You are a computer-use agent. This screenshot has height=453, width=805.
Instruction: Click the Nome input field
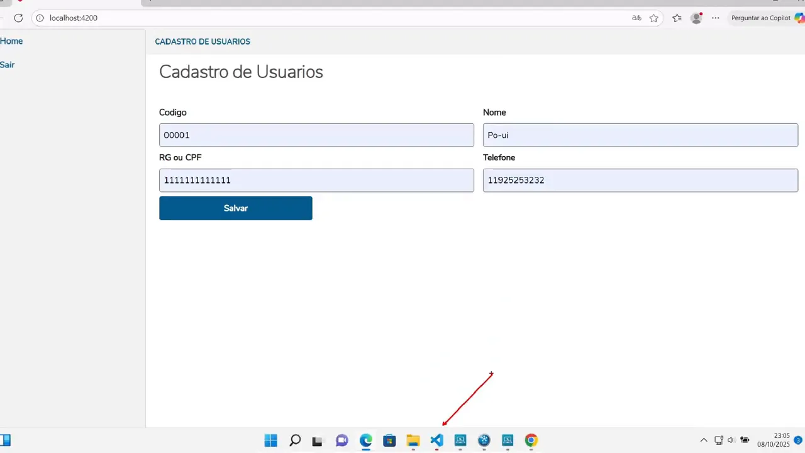640,135
